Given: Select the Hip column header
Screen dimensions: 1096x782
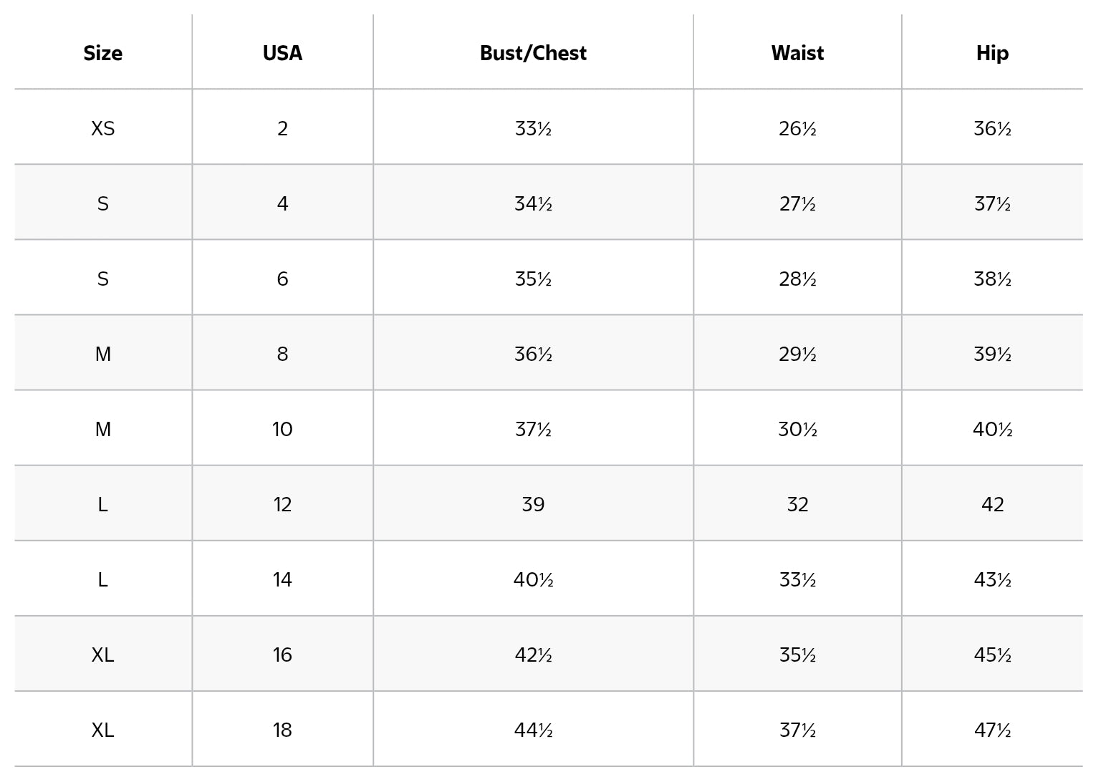Looking at the screenshot, I should coord(992,53).
